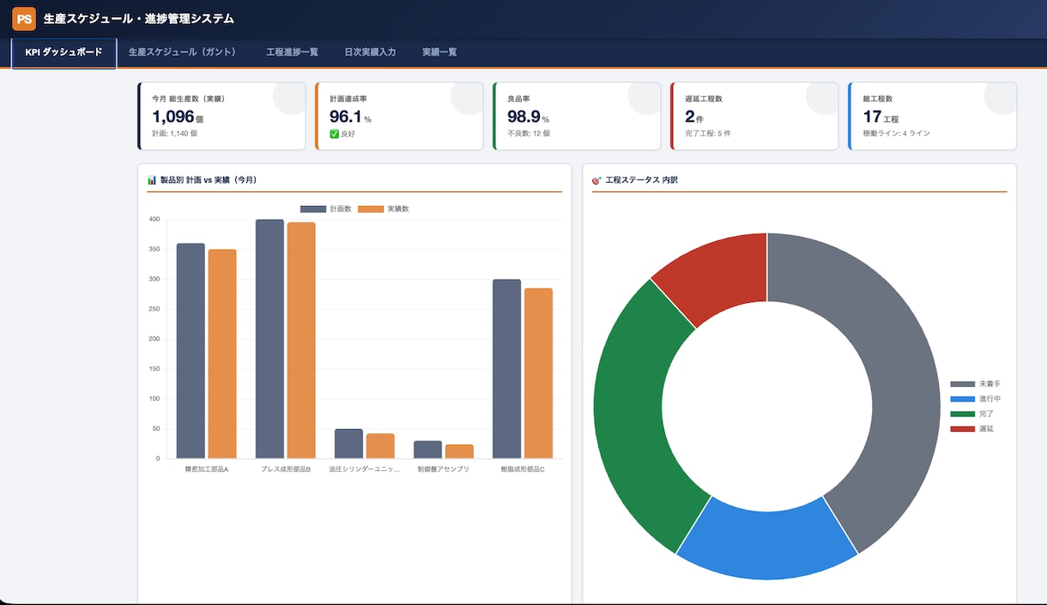Hide the 未着手 series via donut legend
This screenshot has width=1047, height=605.
pyautogui.click(x=976, y=384)
